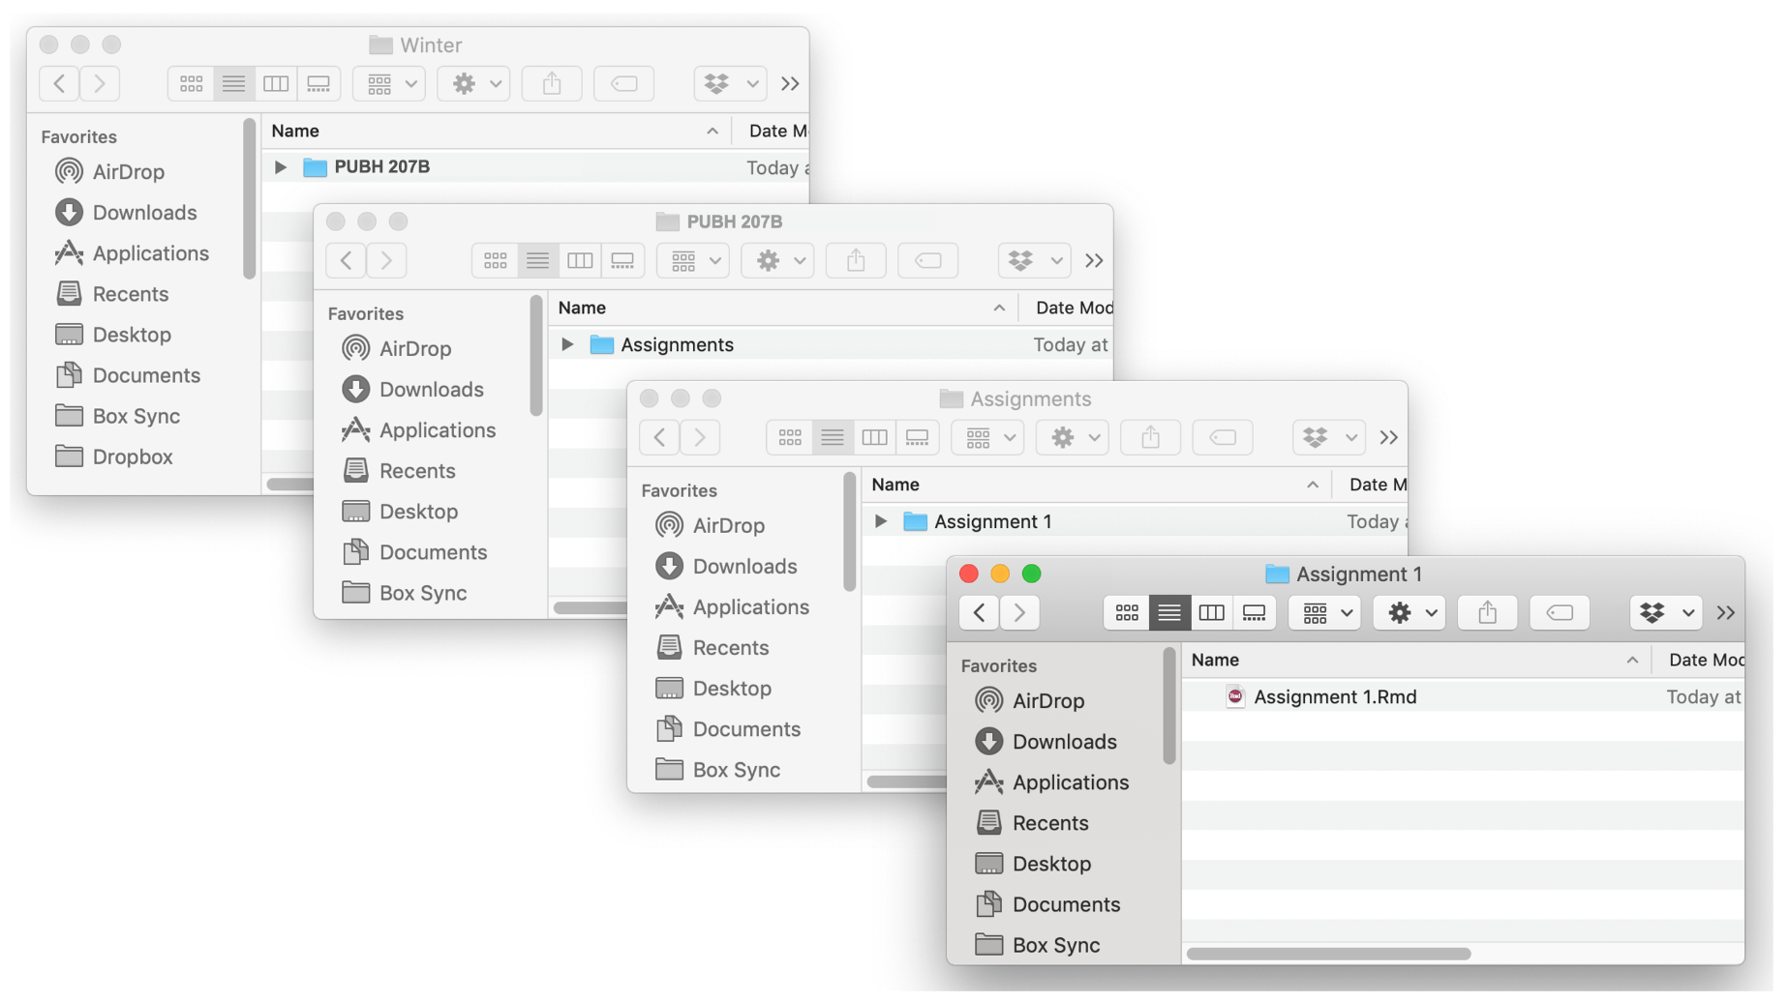Click Edit Tags button in PUBH 207B window

pos(928,261)
